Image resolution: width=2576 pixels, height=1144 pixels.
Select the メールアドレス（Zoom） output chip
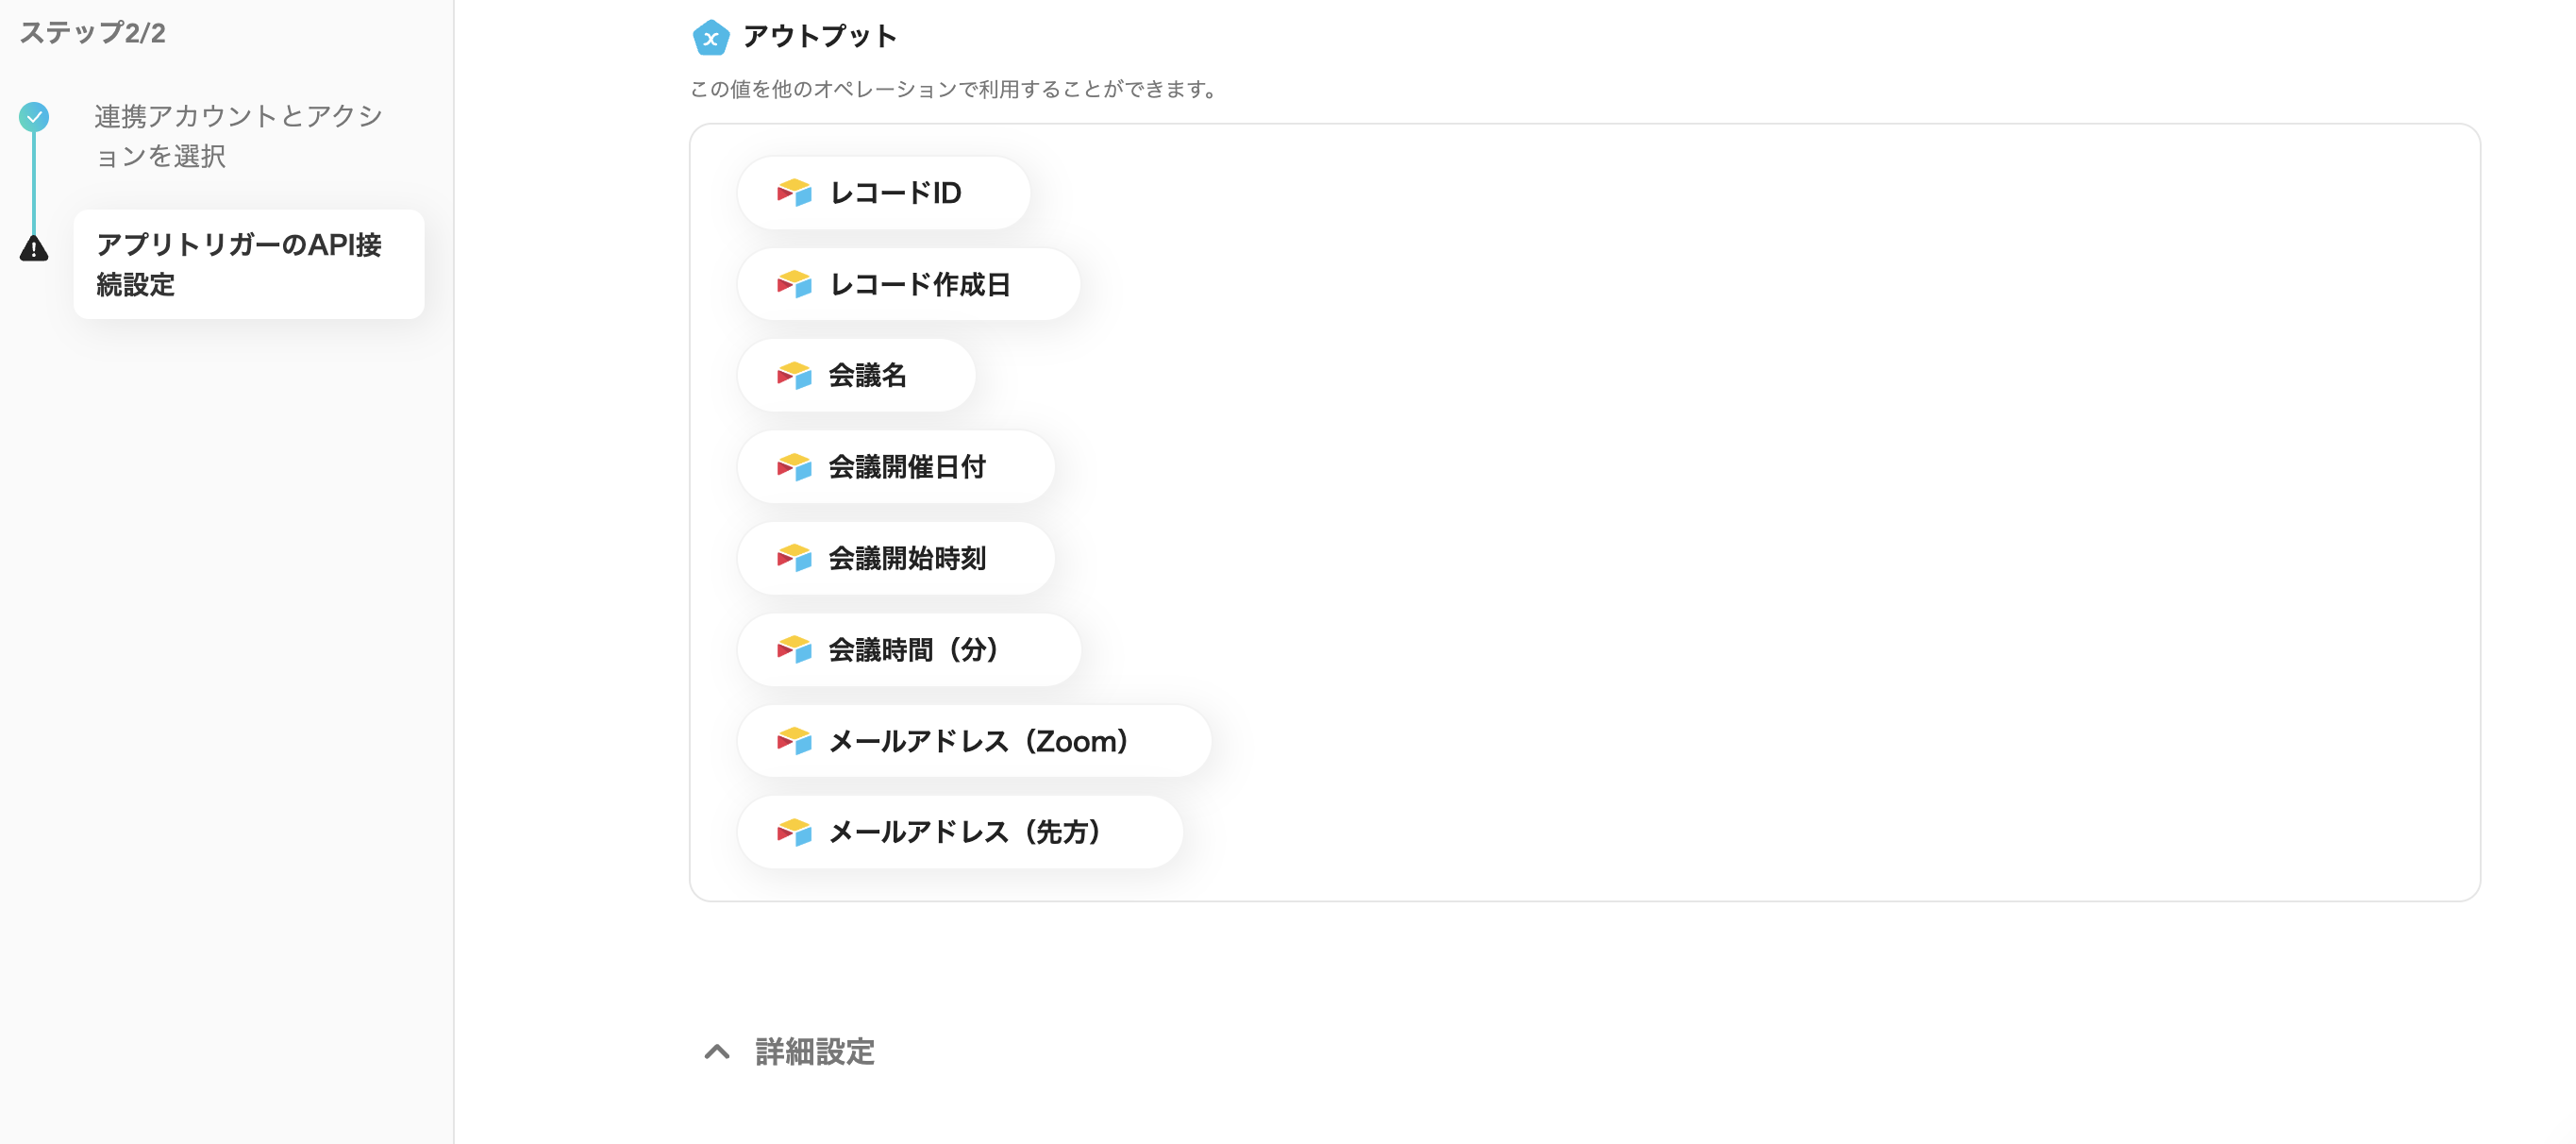click(x=973, y=741)
